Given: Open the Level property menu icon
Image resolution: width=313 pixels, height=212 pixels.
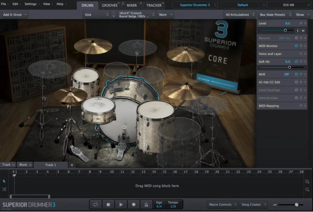Looking at the screenshot, I should (x=301, y=23).
